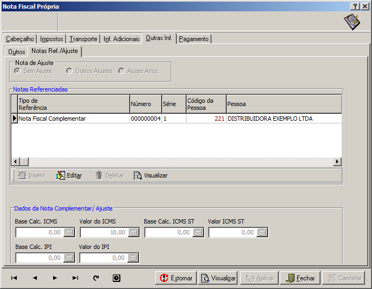The image size is (372, 289).
Task: Click the Estornar button
Action: (176, 278)
